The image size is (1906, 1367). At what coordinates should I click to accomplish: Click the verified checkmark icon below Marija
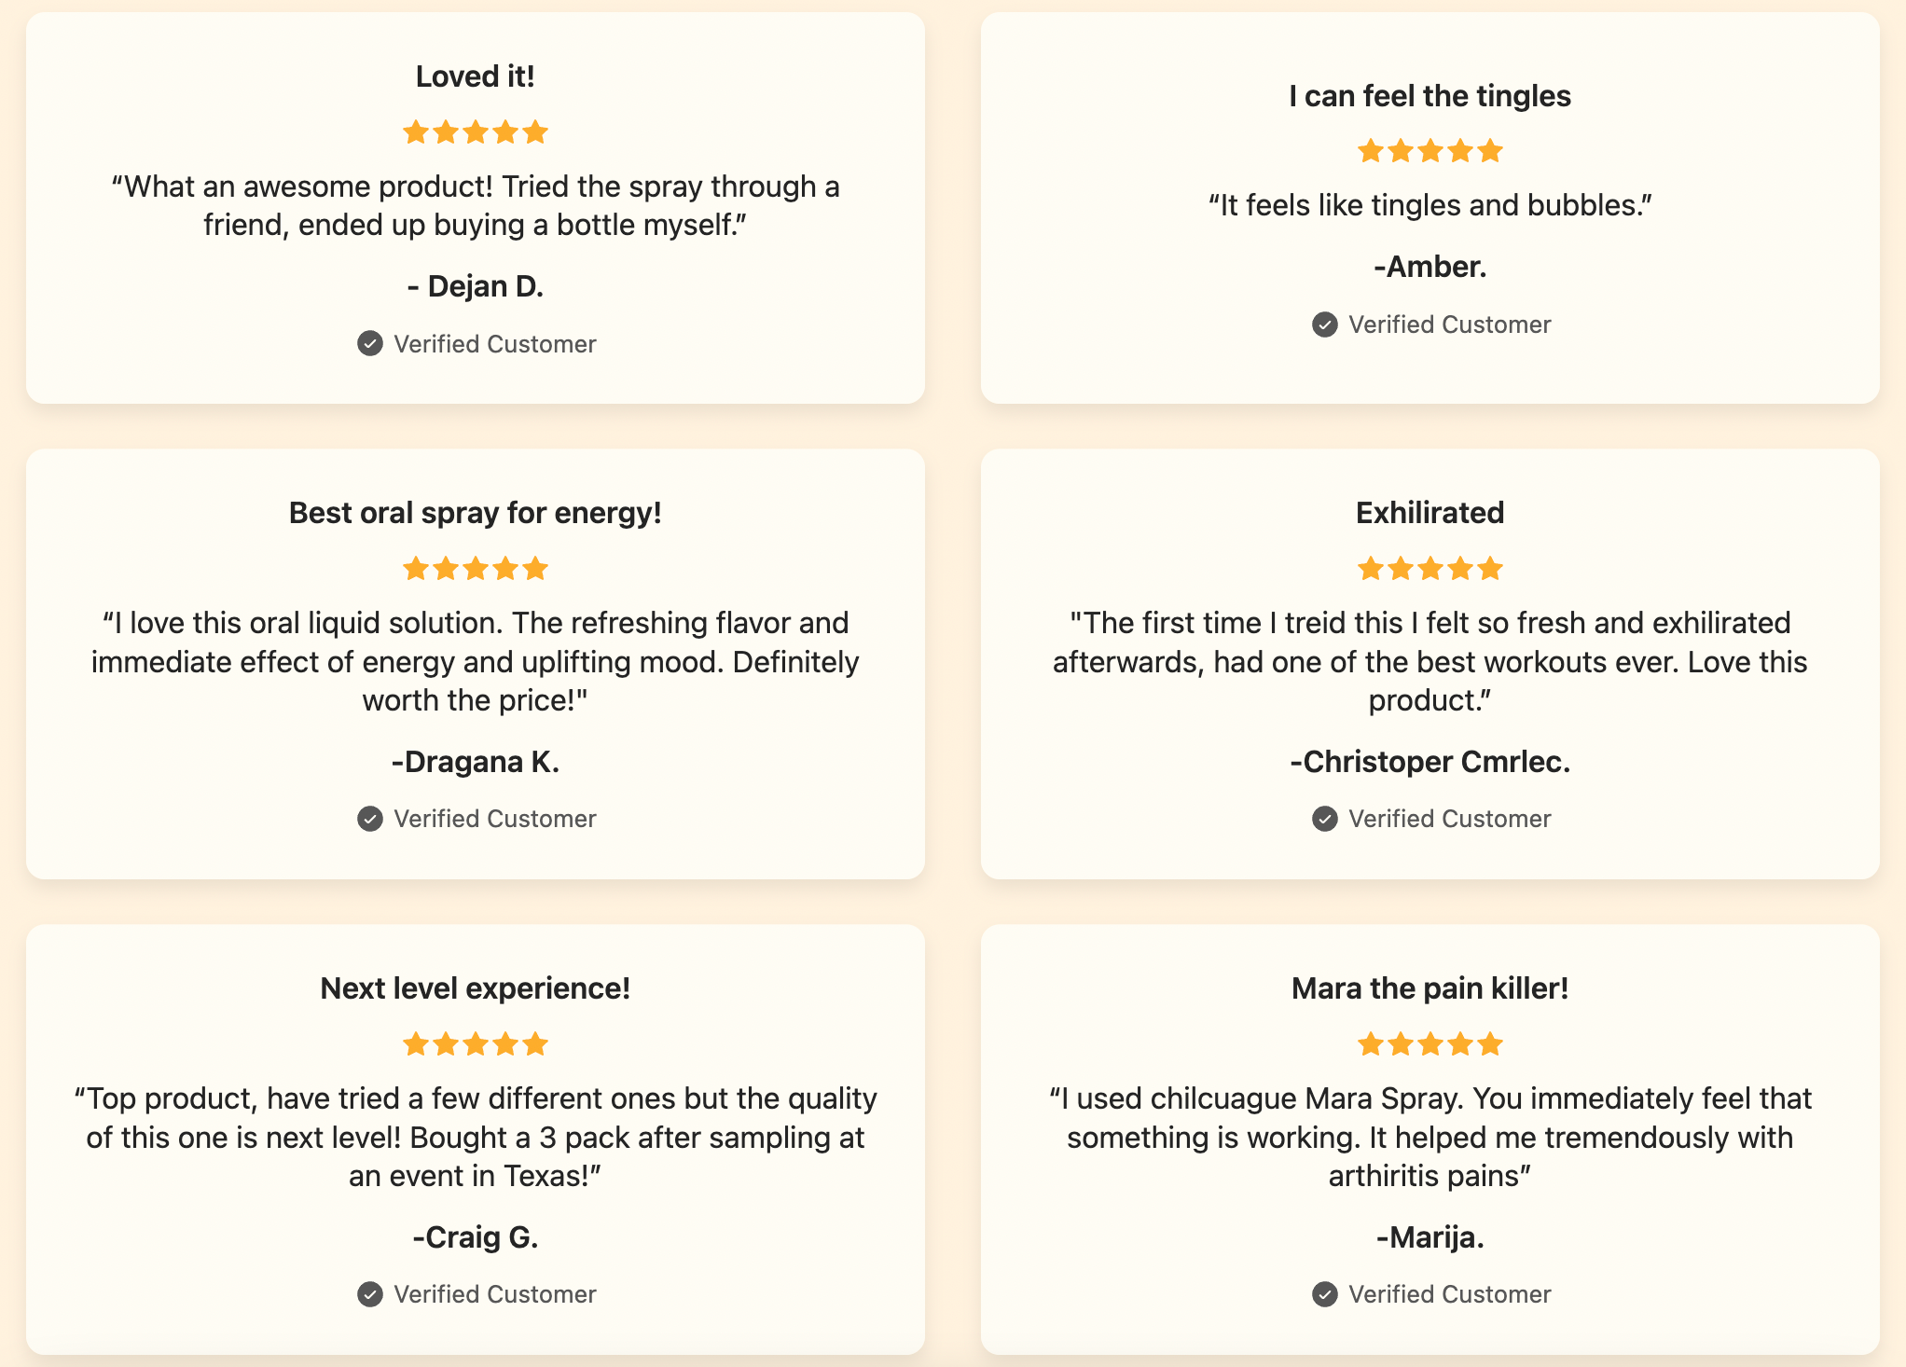(x=1325, y=1294)
